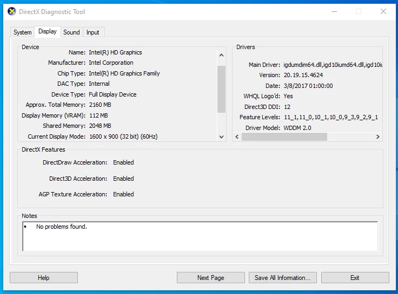The height and width of the screenshot is (294, 398).
Task: Minimize the DirectX Diagnostic Tool window
Action: (334, 11)
